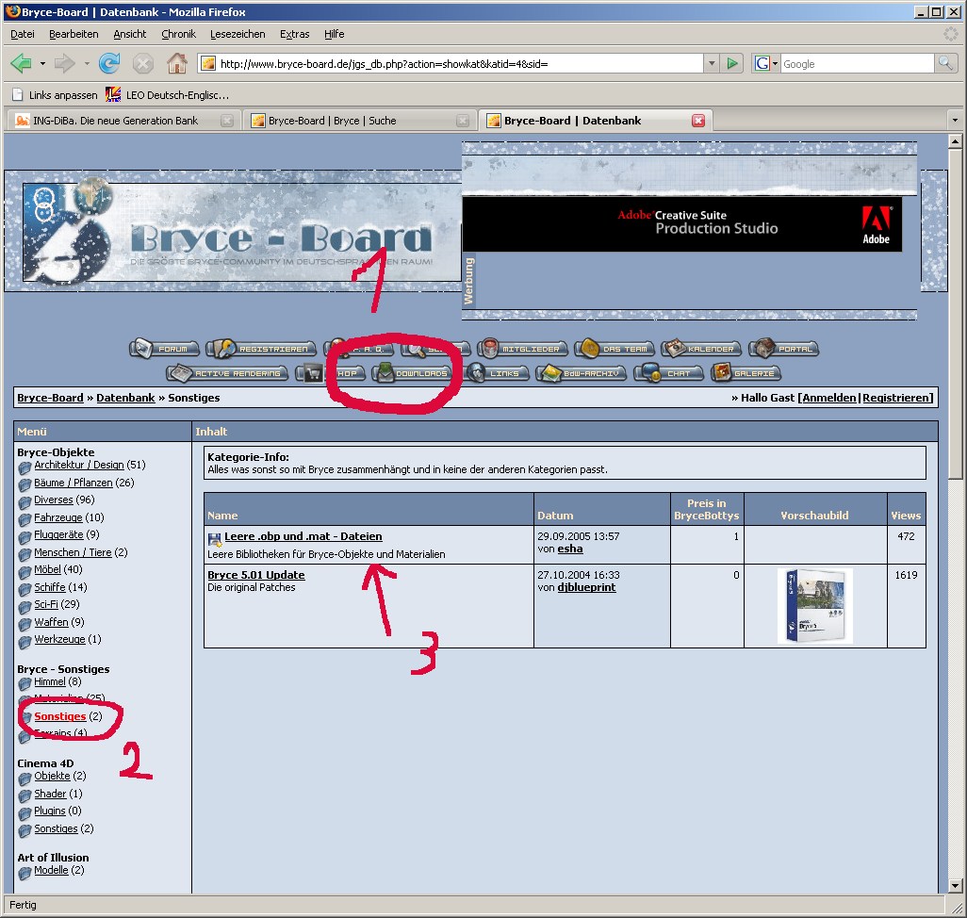Open the Datei menu
This screenshot has width=967, height=918.
pos(23,34)
